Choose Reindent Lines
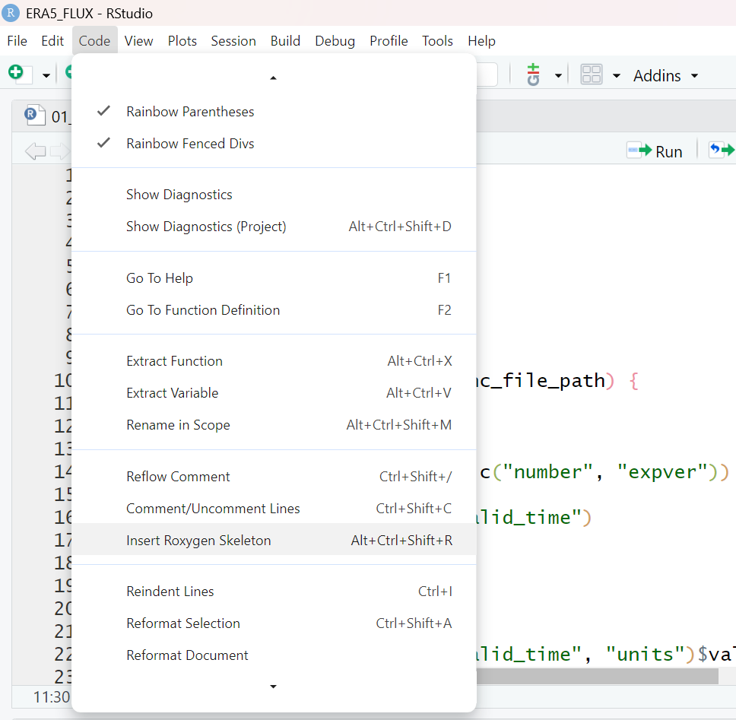 [274, 592]
